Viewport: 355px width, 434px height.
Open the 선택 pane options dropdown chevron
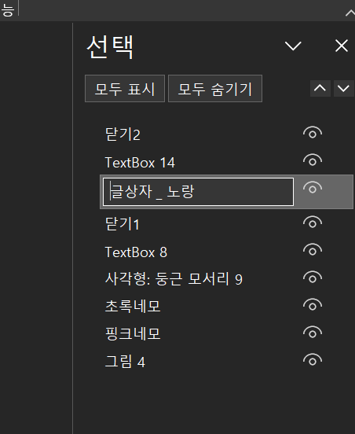[x=293, y=46]
